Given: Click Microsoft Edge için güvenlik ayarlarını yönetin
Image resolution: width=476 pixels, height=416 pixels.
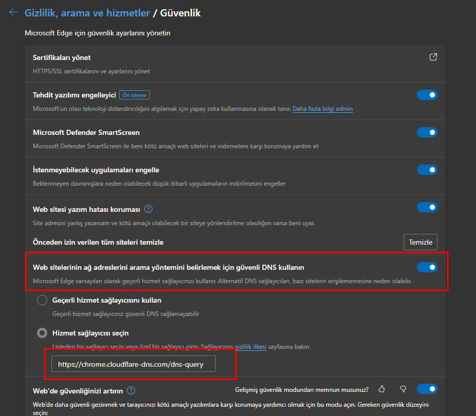Looking at the screenshot, I should (x=98, y=33).
